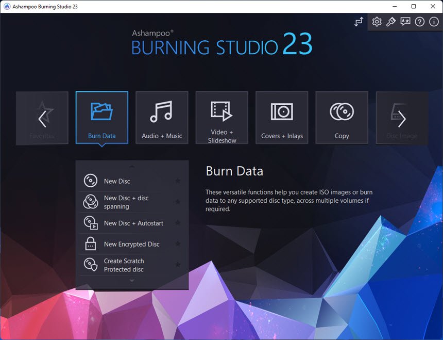Click the Autostart disc icon
The image size is (443, 340).
[x=91, y=223]
